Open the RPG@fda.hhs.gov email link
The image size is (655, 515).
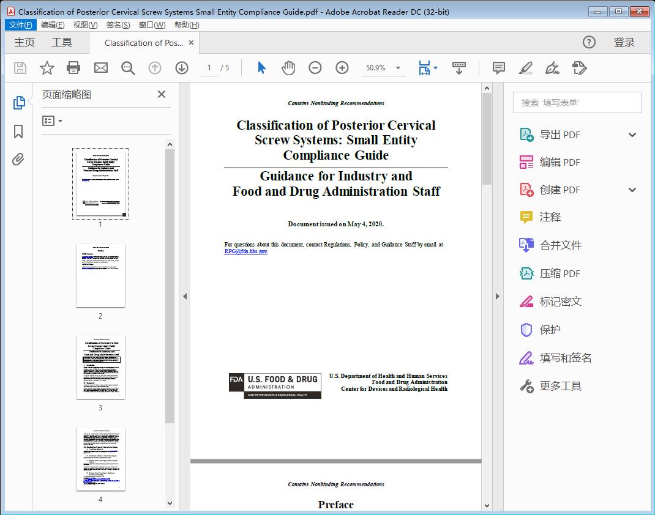(245, 251)
